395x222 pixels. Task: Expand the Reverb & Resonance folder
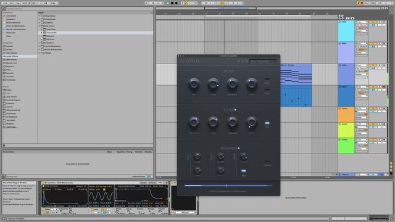coord(39,49)
